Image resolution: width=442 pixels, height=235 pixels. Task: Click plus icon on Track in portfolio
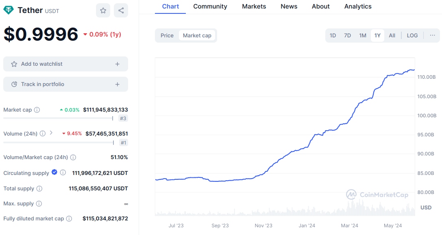click(x=118, y=84)
